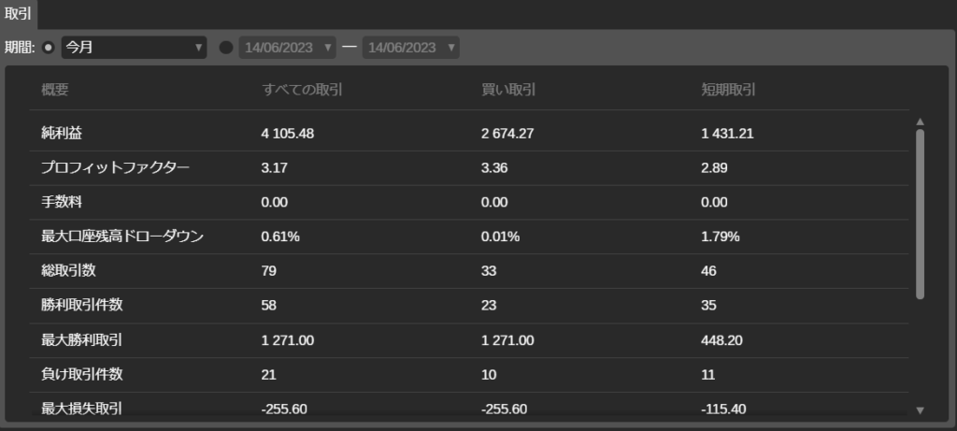The height and width of the screenshot is (431, 957).
Task: Switch to the 取引 tab
Action: [18, 13]
